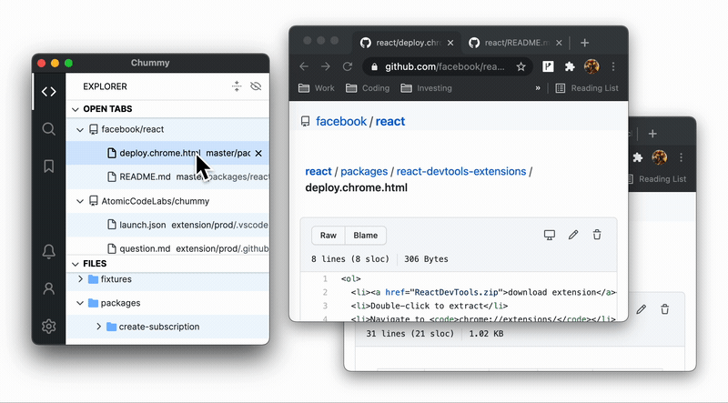Click the collapse-all icon in Explorer header
The width and height of the screenshot is (728, 403).
tap(237, 86)
